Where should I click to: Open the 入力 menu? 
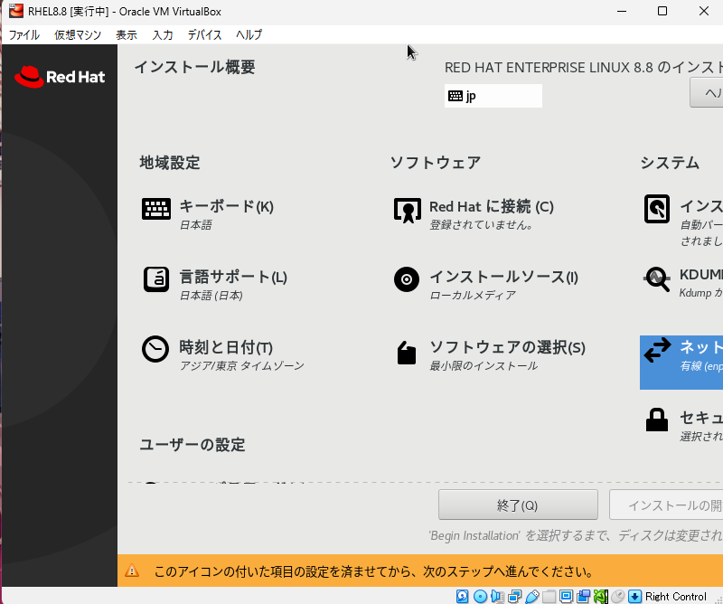[x=163, y=34]
